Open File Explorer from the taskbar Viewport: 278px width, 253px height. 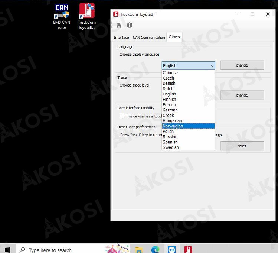139,249
